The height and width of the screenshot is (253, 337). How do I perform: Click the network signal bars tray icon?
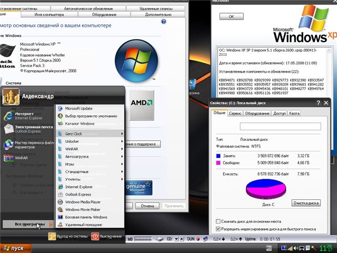[x=290, y=248]
